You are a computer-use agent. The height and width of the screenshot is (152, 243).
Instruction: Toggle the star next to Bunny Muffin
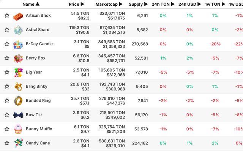7,129
